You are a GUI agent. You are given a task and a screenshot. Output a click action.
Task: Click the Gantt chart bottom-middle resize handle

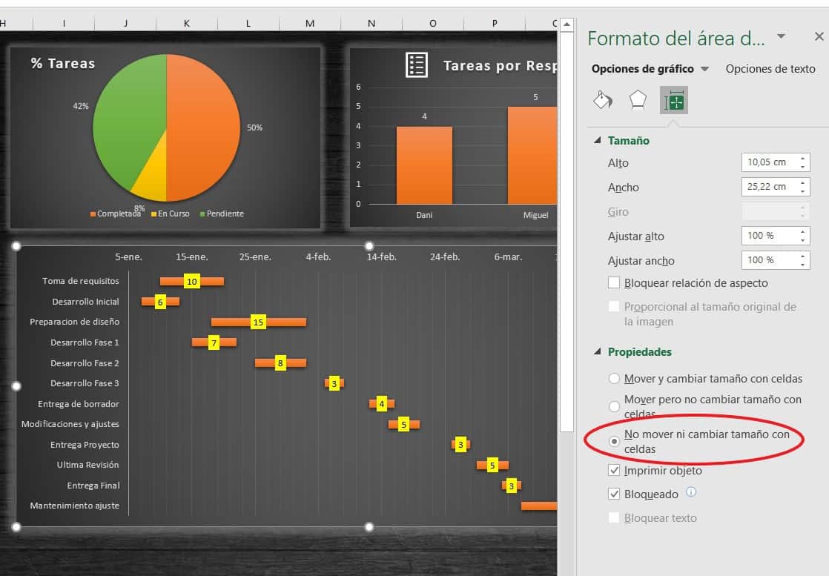point(369,527)
